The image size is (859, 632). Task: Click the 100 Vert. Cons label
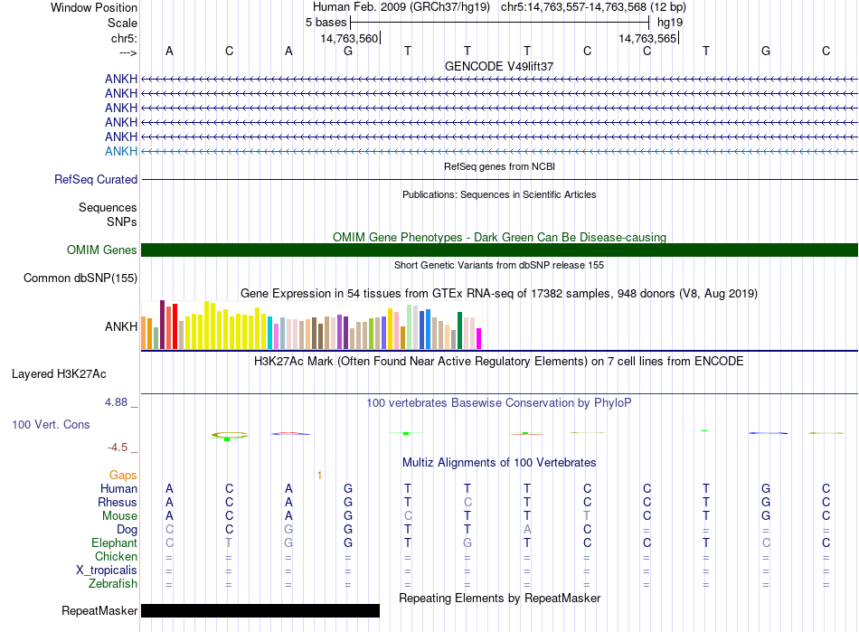(x=51, y=424)
